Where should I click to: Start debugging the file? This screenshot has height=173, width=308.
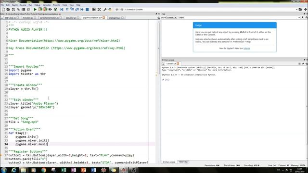tap(62, 10)
